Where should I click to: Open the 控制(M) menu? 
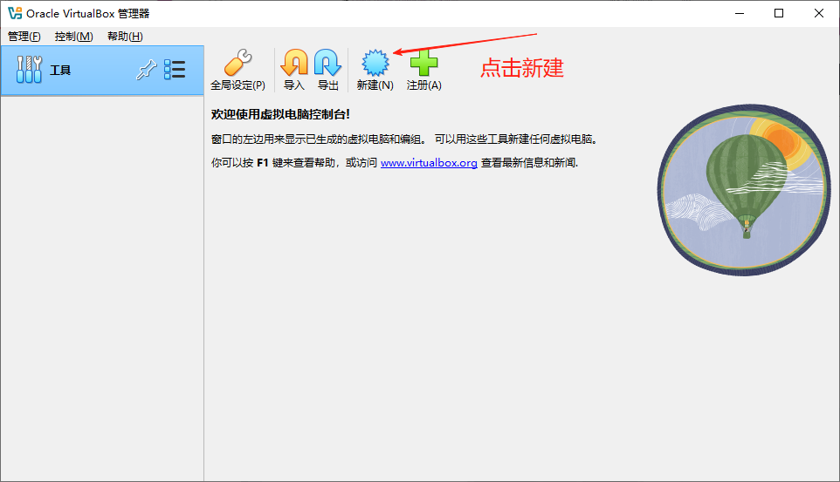(74, 37)
